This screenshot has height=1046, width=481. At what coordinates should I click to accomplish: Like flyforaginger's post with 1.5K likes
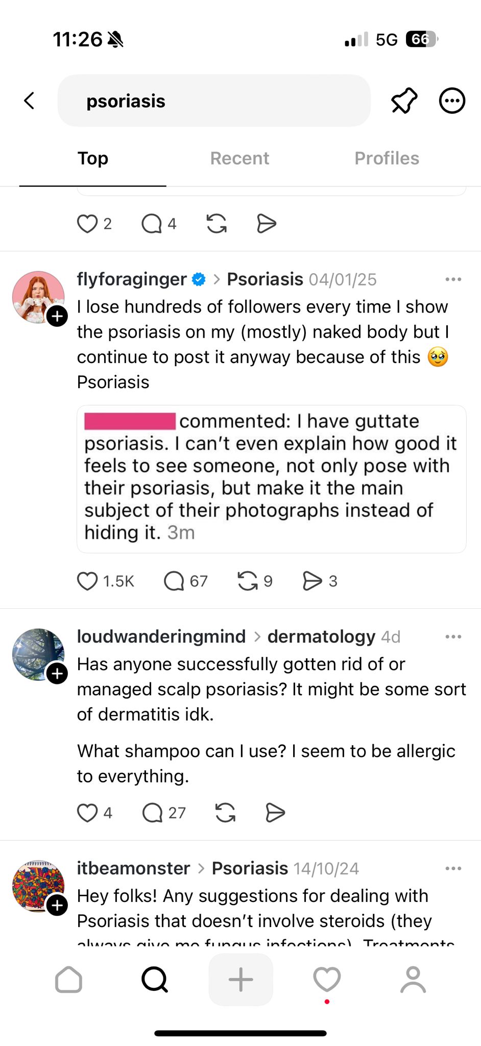click(x=87, y=581)
